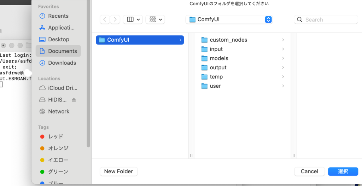Select the green グリーン tag
Screen dimensions: 362x186
tap(58, 172)
